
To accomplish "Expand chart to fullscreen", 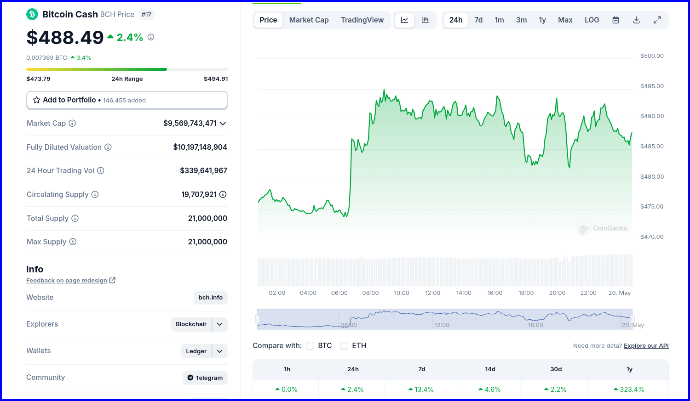I will [657, 20].
